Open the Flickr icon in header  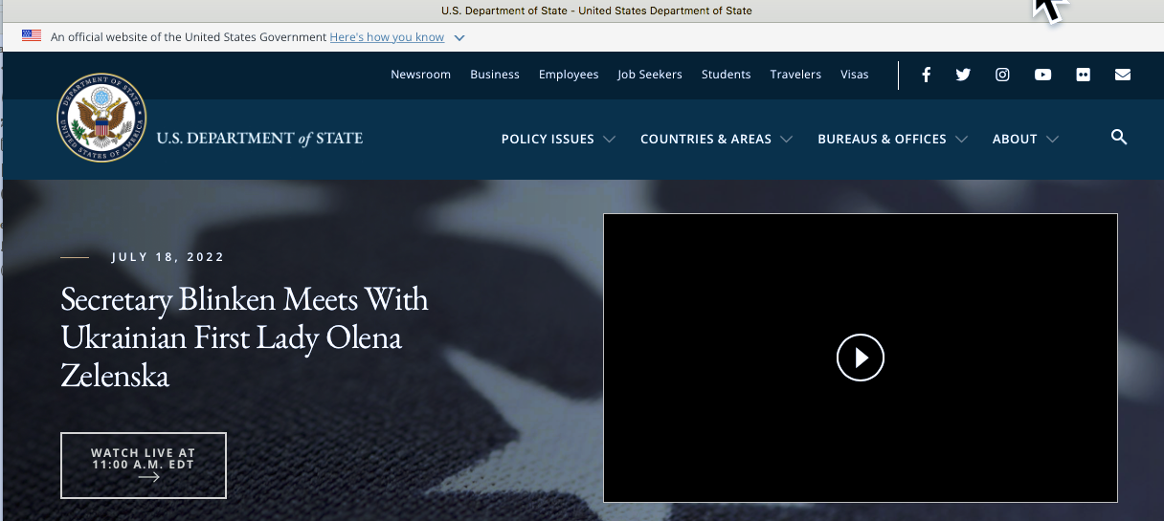click(x=1083, y=75)
